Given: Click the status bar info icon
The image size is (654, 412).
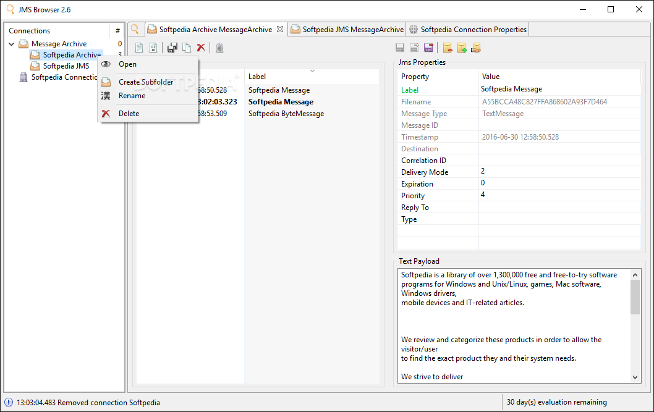Looking at the screenshot, I should (x=9, y=402).
